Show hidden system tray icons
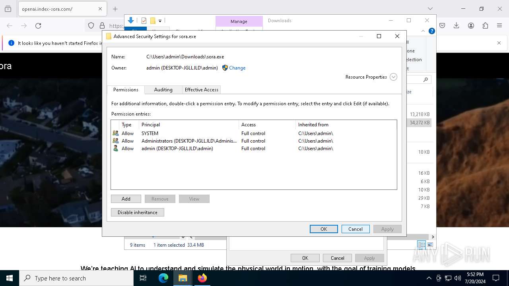509x286 pixels. click(429, 278)
